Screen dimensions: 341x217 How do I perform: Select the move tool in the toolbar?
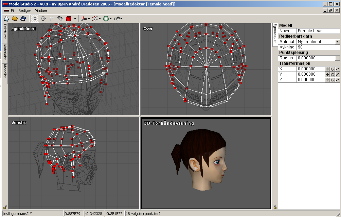click(35, 19)
